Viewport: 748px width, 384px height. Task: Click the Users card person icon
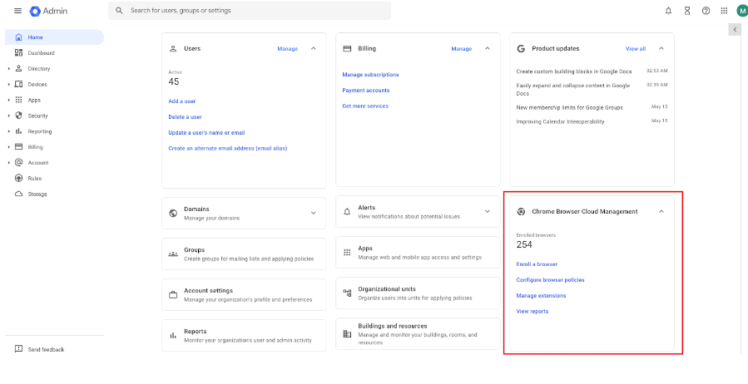coord(173,48)
